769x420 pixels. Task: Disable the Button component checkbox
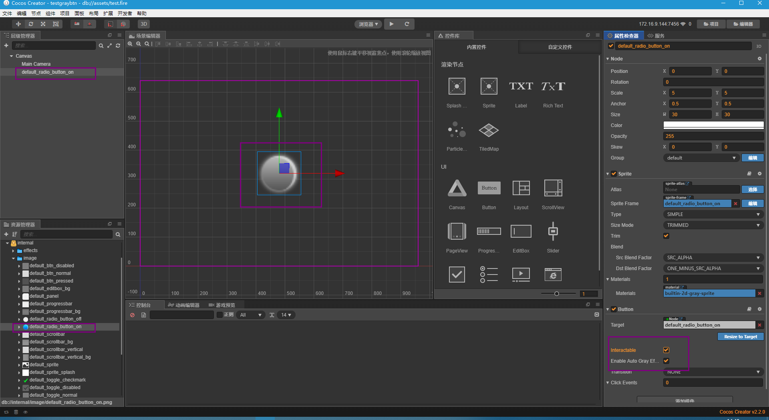(x=614, y=309)
